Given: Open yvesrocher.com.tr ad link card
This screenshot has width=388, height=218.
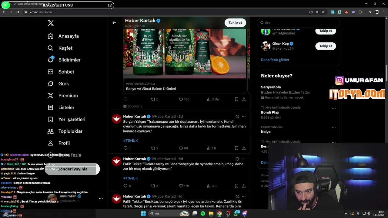Looking at the screenshot, I should [x=185, y=86].
